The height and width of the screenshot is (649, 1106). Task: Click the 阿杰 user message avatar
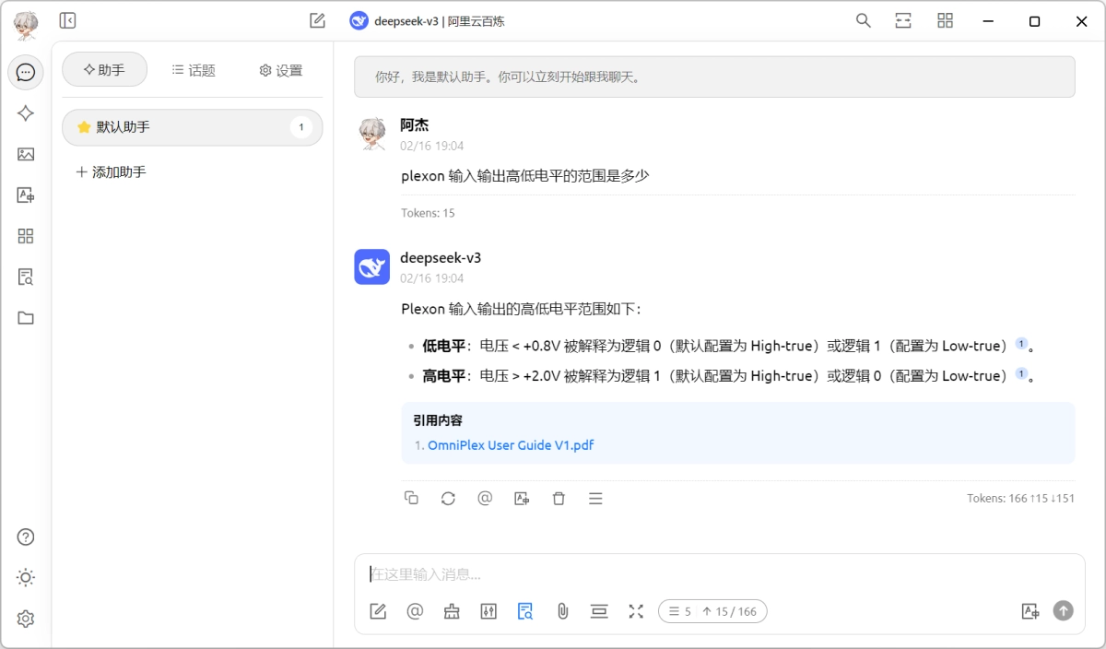[372, 134]
